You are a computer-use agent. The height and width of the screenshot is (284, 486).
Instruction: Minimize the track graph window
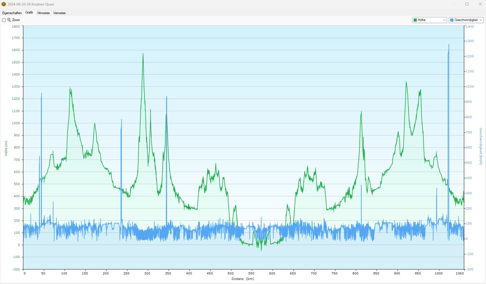pos(454,4)
